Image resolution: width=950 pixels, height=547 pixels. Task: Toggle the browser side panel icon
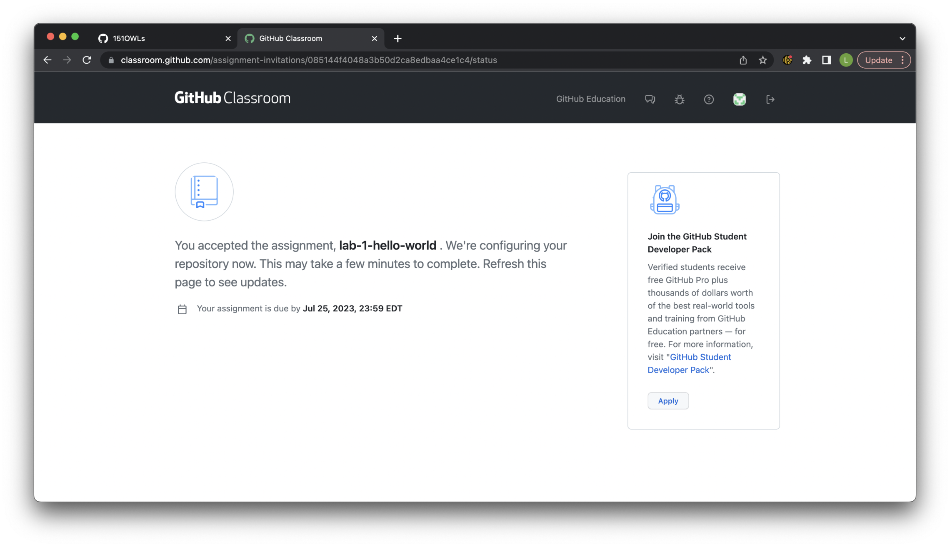(826, 60)
